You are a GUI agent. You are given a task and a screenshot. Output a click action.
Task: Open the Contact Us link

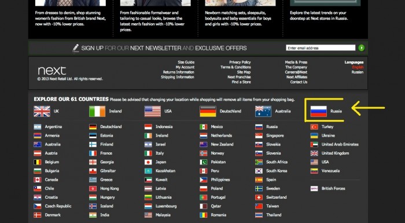299,82
